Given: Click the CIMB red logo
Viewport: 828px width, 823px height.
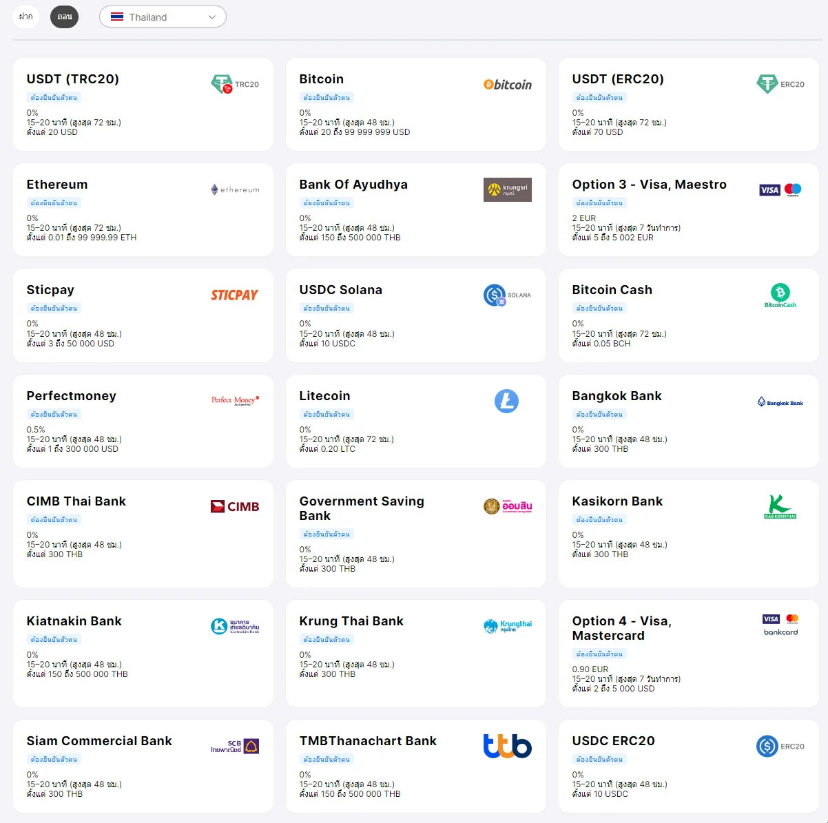Looking at the screenshot, I should pyautogui.click(x=235, y=506).
